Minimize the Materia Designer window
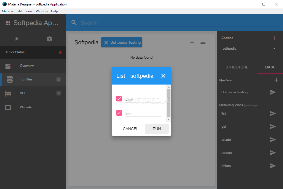The width and height of the screenshot is (283, 189). [251, 4]
